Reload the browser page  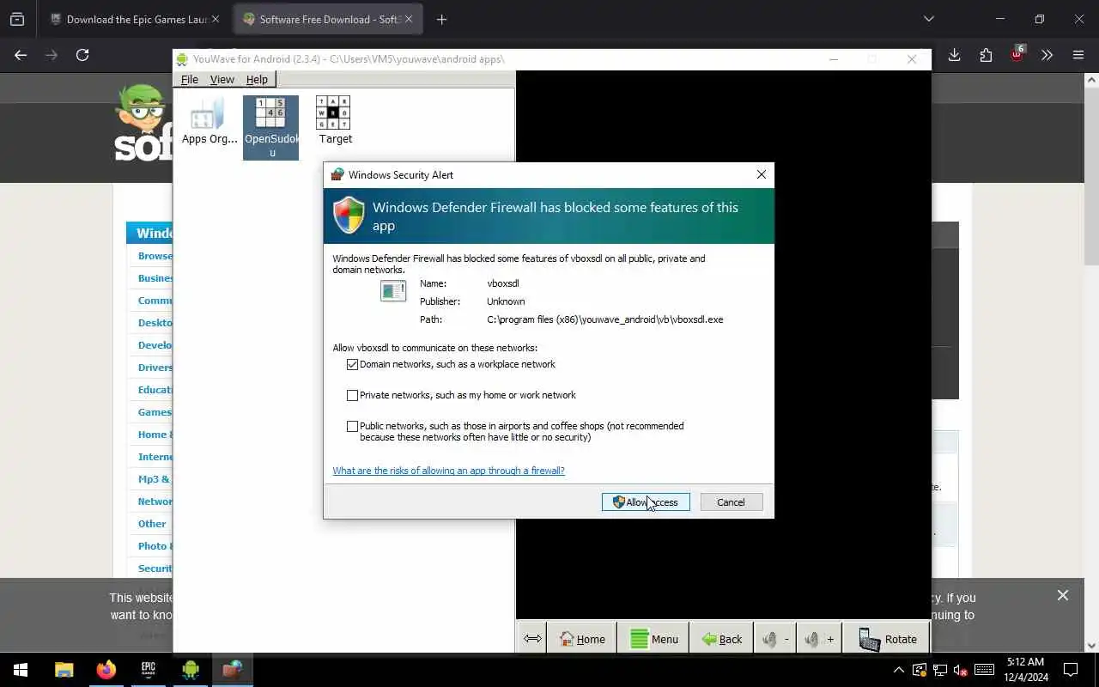click(82, 55)
